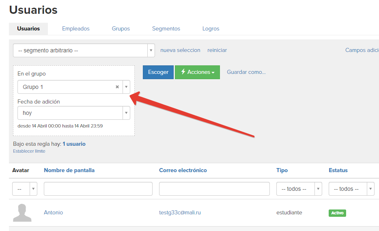
Task: Sort by Tipo column header
Action: [x=282, y=170]
